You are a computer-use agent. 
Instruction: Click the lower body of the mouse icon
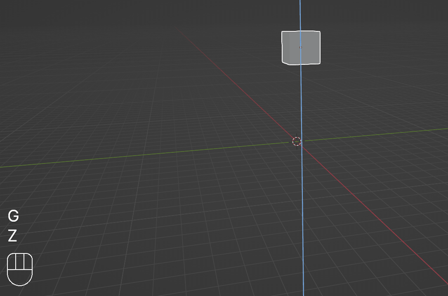(x=20, y=277)
